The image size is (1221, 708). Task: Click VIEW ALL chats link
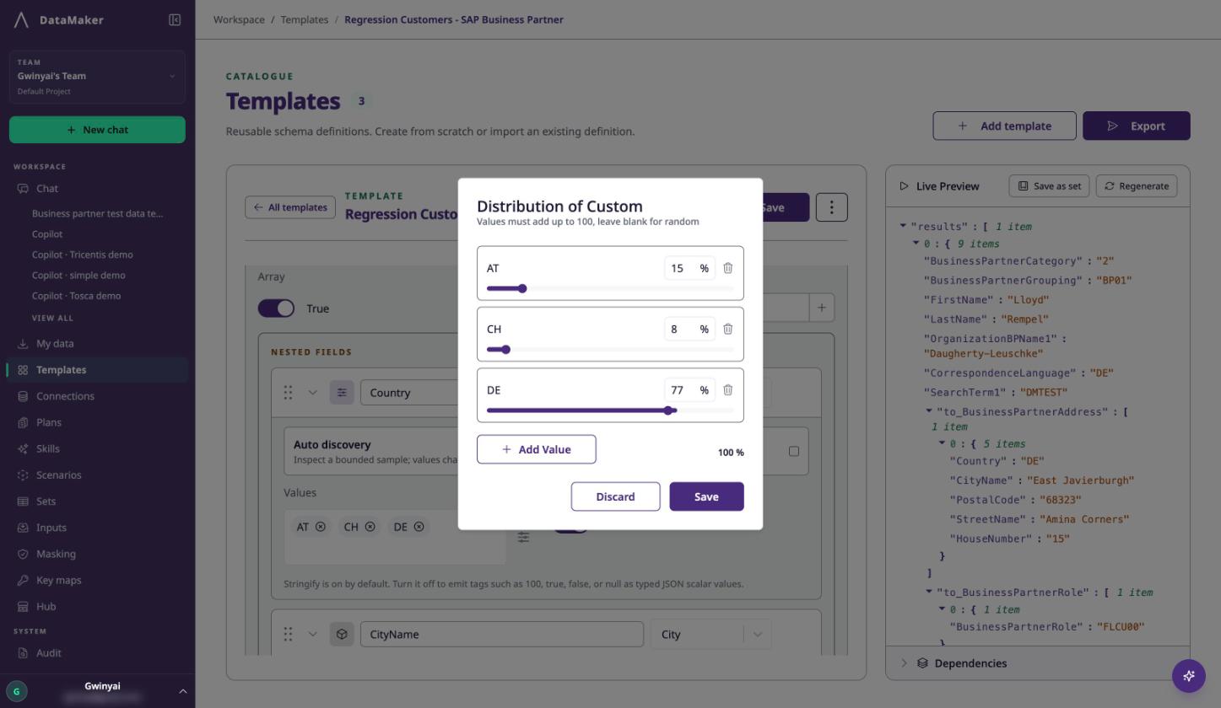pos(52,318)
